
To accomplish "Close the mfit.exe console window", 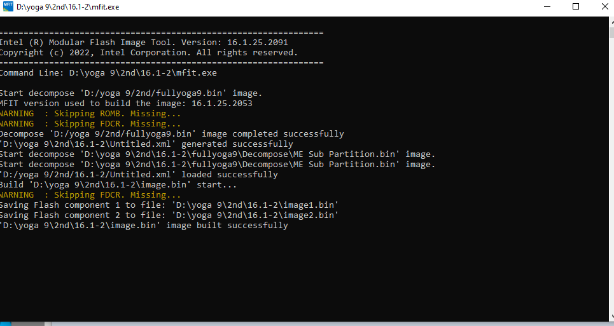I will tap(604, 6).
